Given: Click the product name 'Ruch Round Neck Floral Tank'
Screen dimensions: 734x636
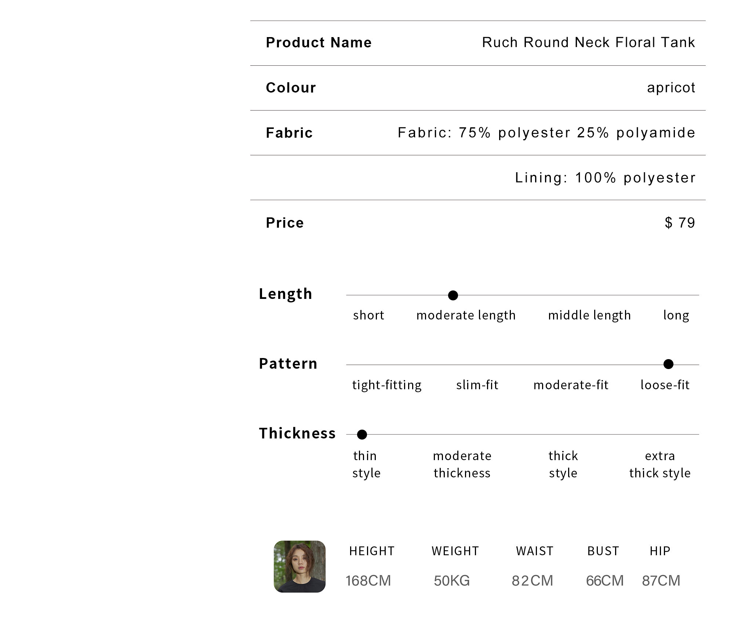Looking at the screenshot, I should (x=588, y=43).
